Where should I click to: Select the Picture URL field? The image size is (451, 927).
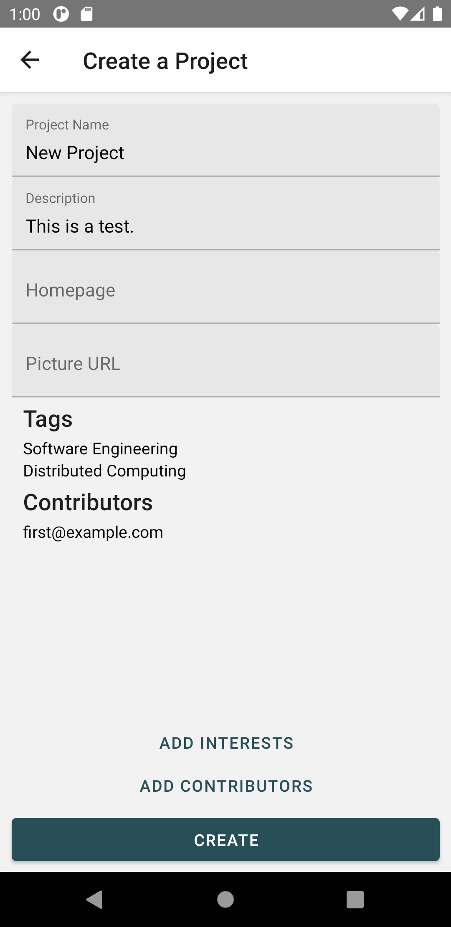click(x=225, y=361)
